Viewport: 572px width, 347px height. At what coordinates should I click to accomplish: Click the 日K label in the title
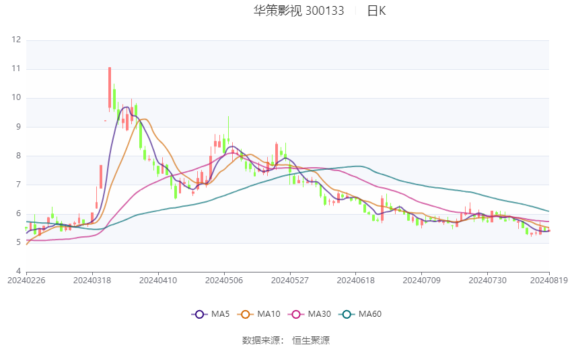pos(376,11)
